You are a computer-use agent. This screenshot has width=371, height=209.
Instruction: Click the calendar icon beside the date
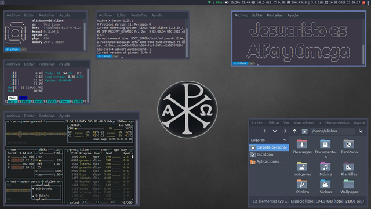point(326,2)
